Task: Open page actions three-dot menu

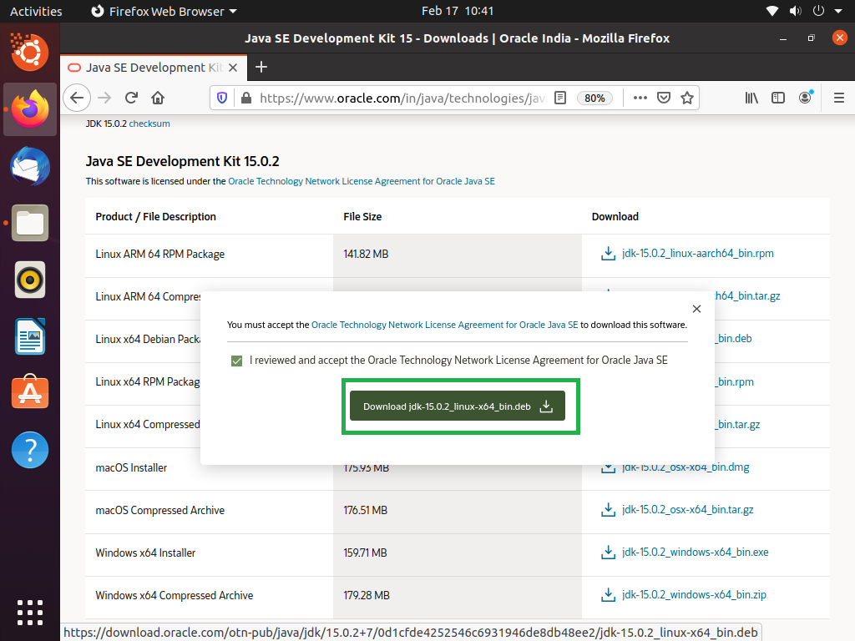Action: click(640, 98)
